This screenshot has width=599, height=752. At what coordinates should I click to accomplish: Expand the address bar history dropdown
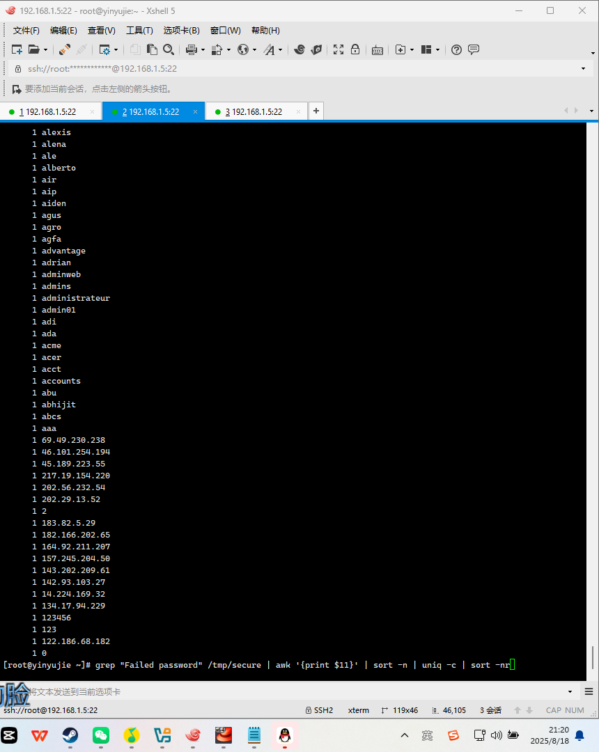(x=583, y=68)
